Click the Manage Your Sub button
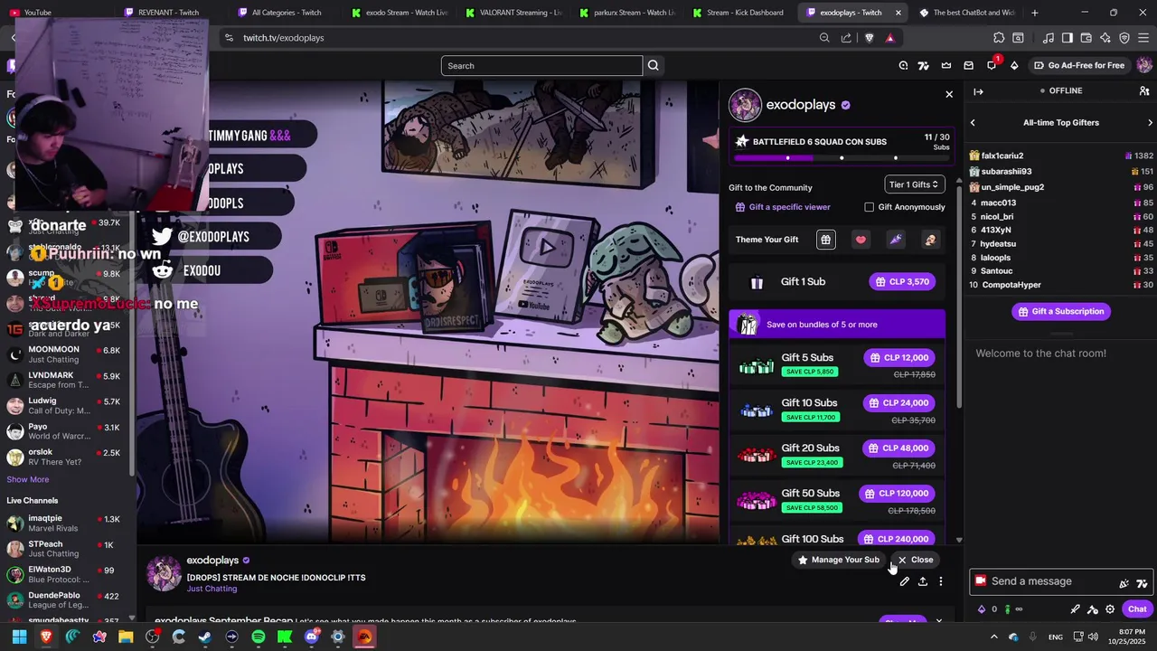 837,560
